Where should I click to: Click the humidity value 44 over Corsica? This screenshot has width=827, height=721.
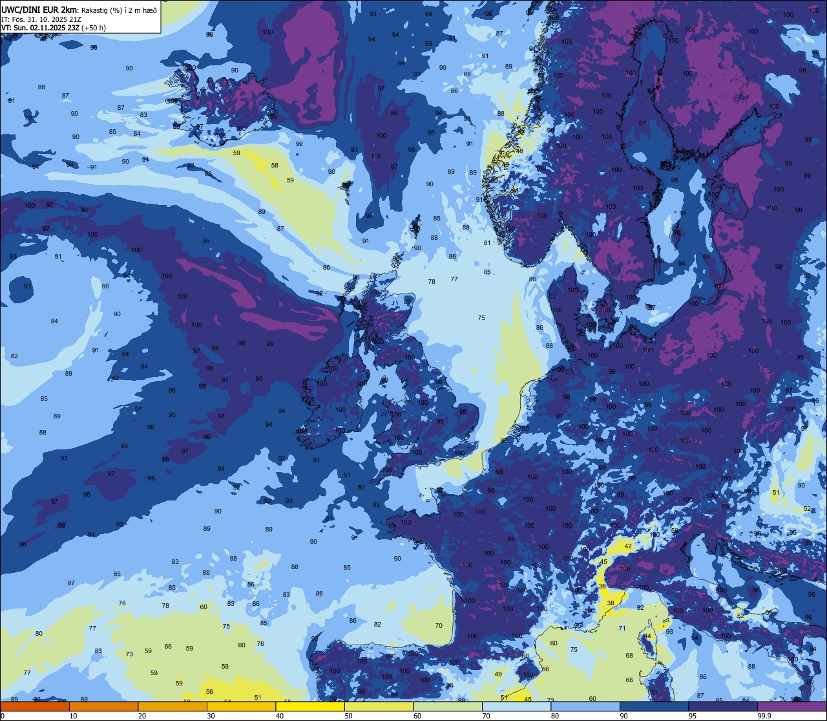(647, 636)
